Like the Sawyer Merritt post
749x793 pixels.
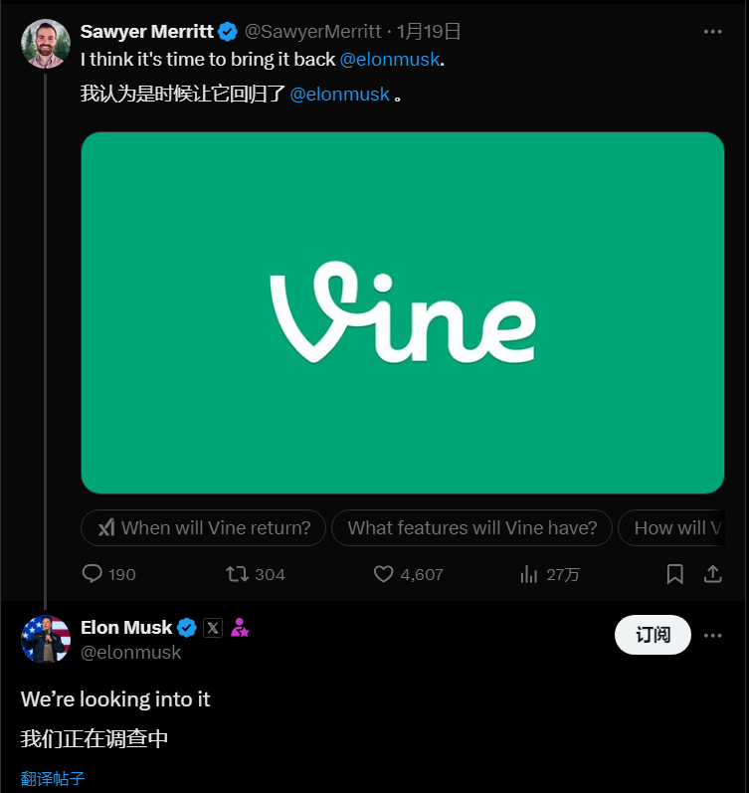tap(384, 574)
